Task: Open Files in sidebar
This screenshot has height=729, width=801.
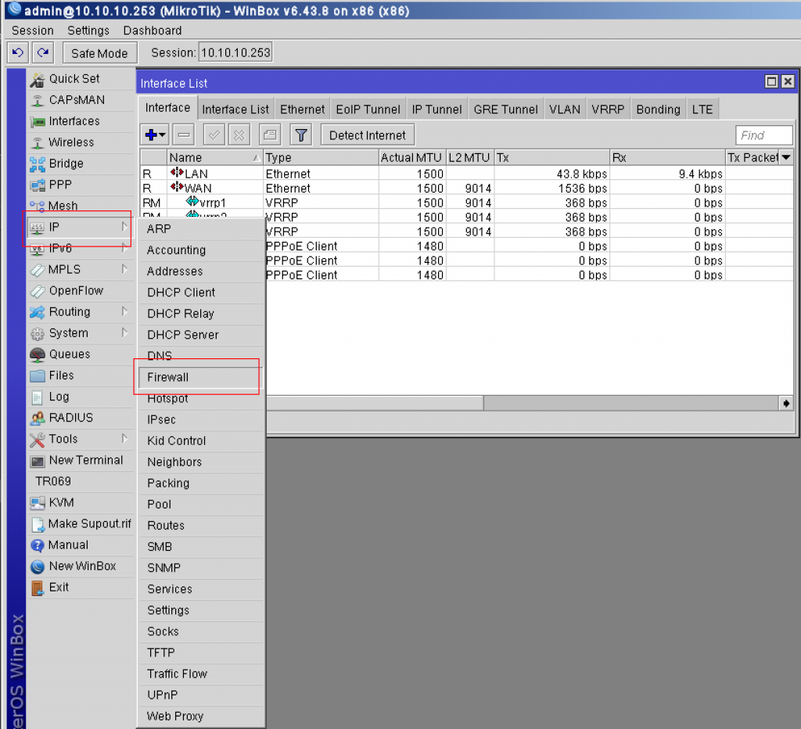Action: click(81, 375)
